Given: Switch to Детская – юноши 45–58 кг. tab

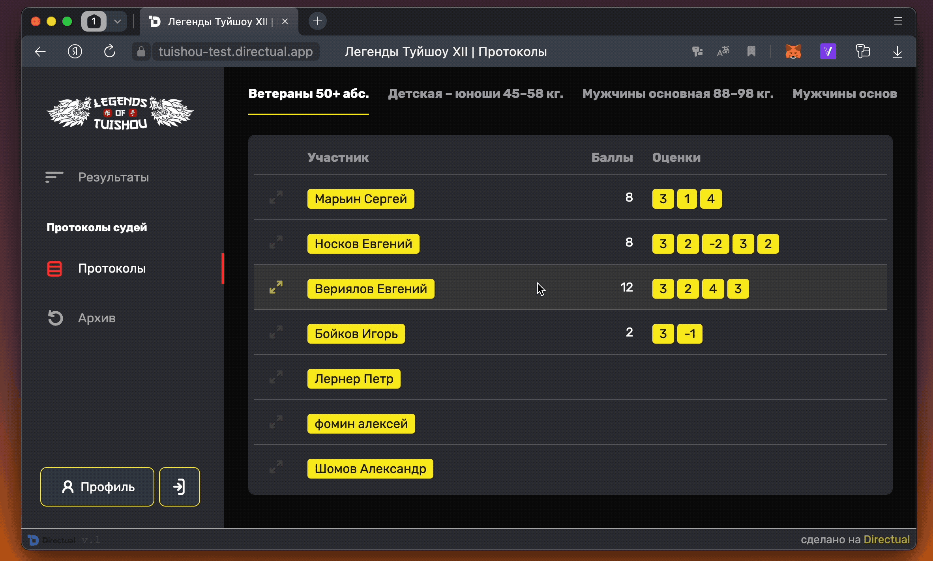Looking at the screenshot, I should (x=475, y=93).
